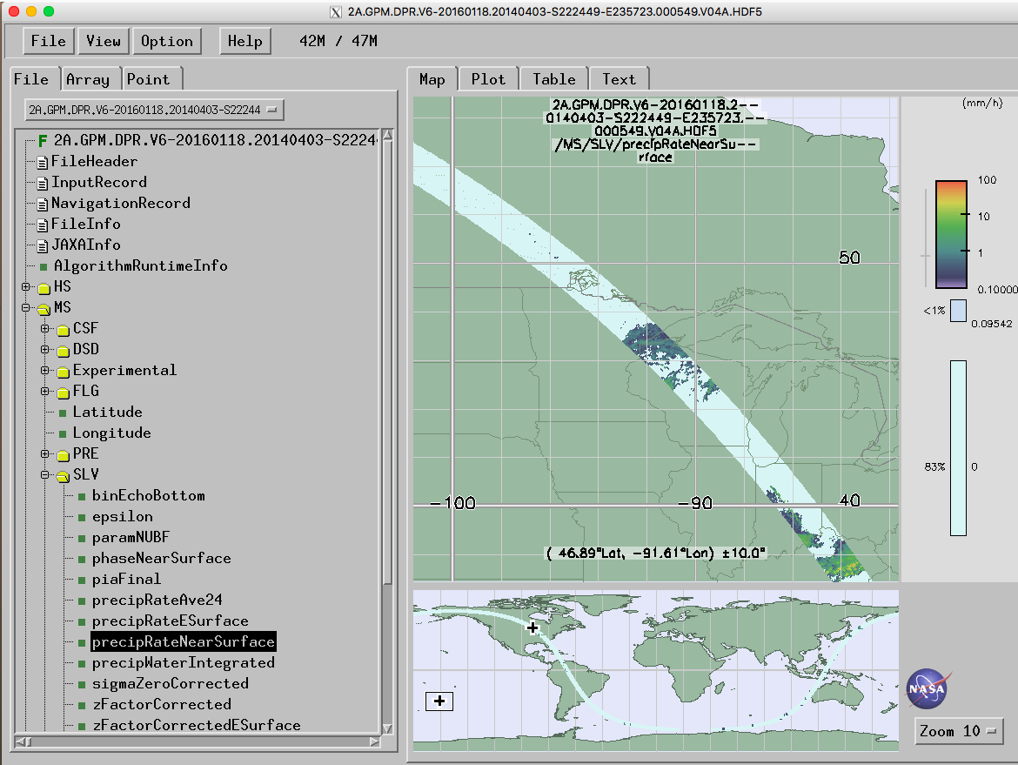1018x765 pixels.
Task: Collapse the SLV folder node
Action: pyautogui.click(x=45, y=475)
